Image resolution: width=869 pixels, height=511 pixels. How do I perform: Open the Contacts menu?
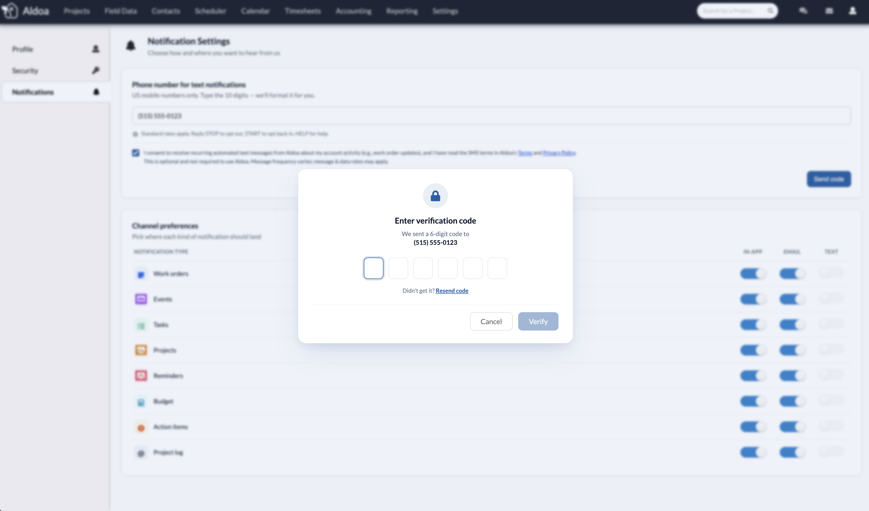tap(166, 11)
